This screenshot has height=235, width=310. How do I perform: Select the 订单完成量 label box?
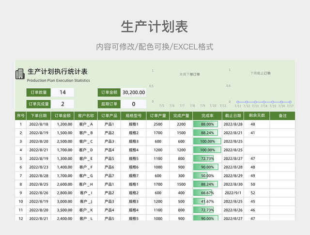point(39,104)
